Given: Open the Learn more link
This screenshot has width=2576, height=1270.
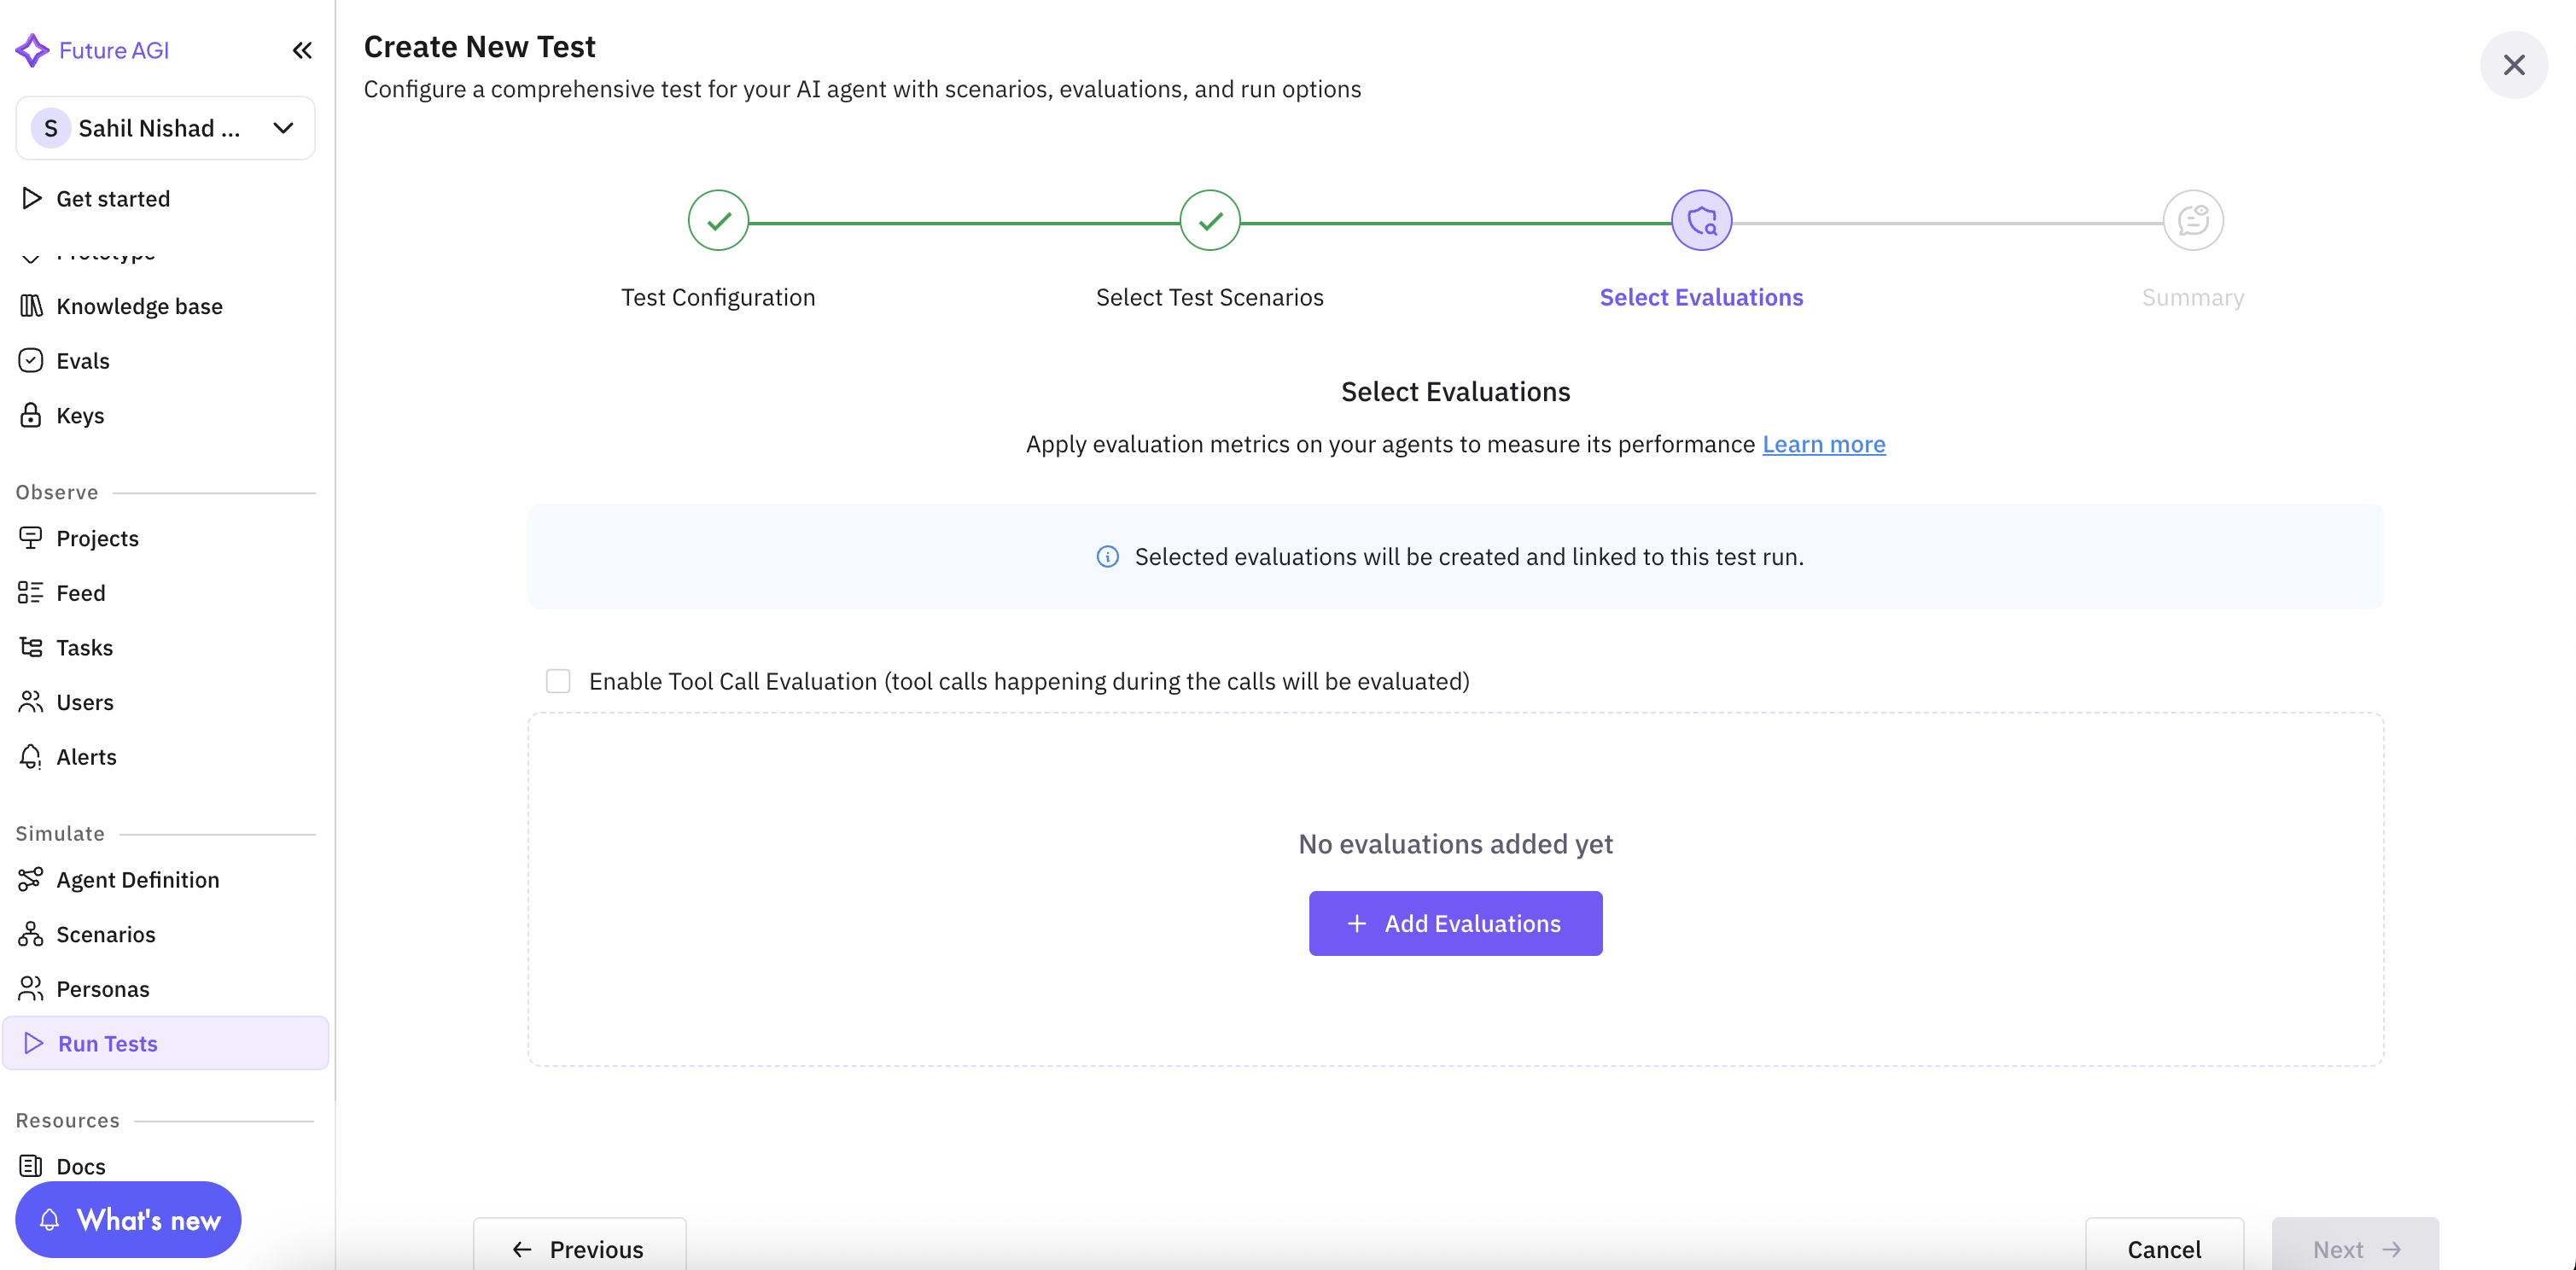Looking at the screenshot, I should [1824, 444].
